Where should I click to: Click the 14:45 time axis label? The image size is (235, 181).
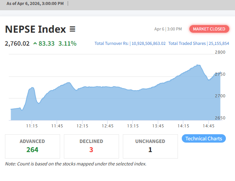[208, 126]
